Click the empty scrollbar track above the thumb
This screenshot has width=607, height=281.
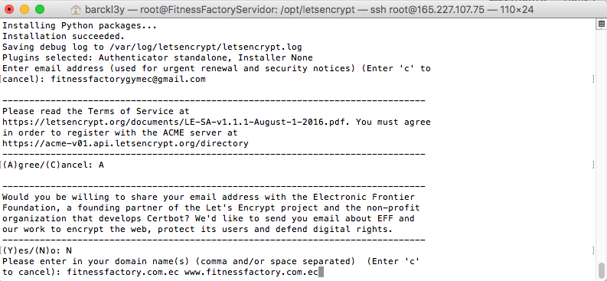pyautogui.click(x=601, y=143)
